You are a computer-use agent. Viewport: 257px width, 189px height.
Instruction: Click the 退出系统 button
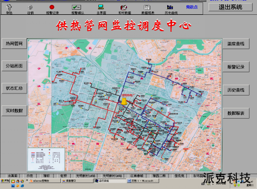(x=230, y=7)
